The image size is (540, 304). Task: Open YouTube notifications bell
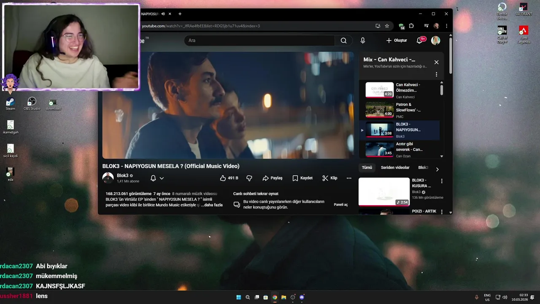pyautogui.click(x=420, y=41)
